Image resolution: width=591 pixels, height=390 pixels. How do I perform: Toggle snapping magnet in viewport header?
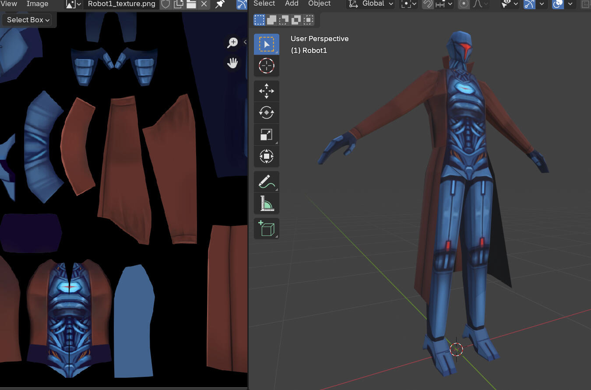pos(428,4)
